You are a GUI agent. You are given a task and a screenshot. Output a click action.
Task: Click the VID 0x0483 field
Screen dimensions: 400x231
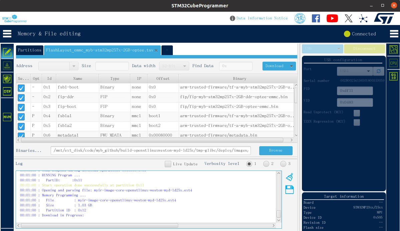point(355,102)
